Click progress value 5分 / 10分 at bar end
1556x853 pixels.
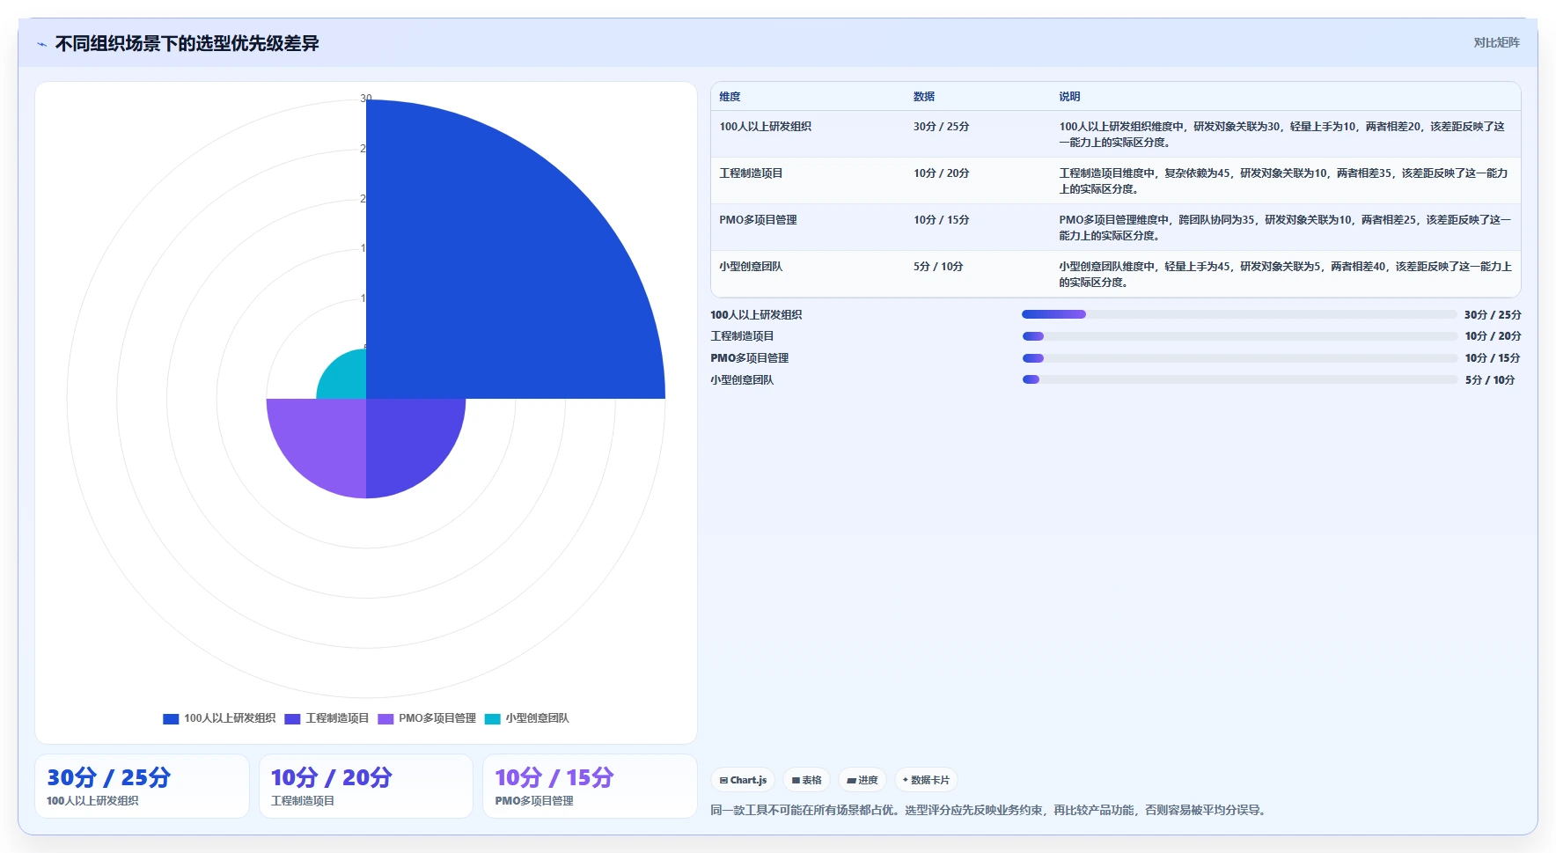1490,380
